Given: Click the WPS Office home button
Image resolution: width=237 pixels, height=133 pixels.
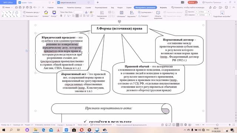Looking at the screenshot, I should click(x=8, y=3).
